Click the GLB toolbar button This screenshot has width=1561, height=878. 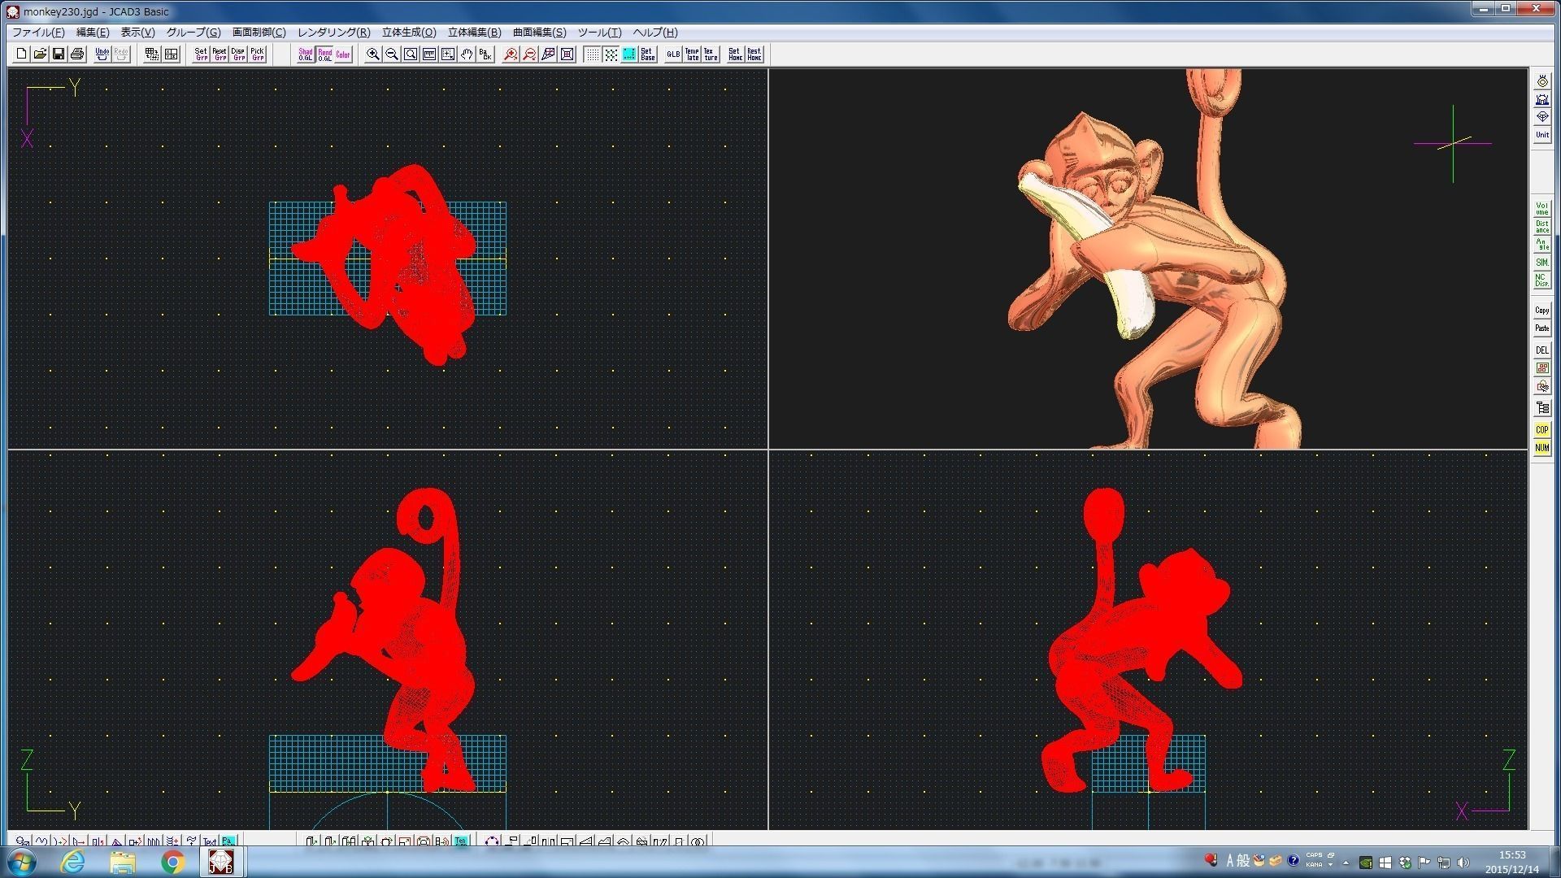tap(673, 54)
